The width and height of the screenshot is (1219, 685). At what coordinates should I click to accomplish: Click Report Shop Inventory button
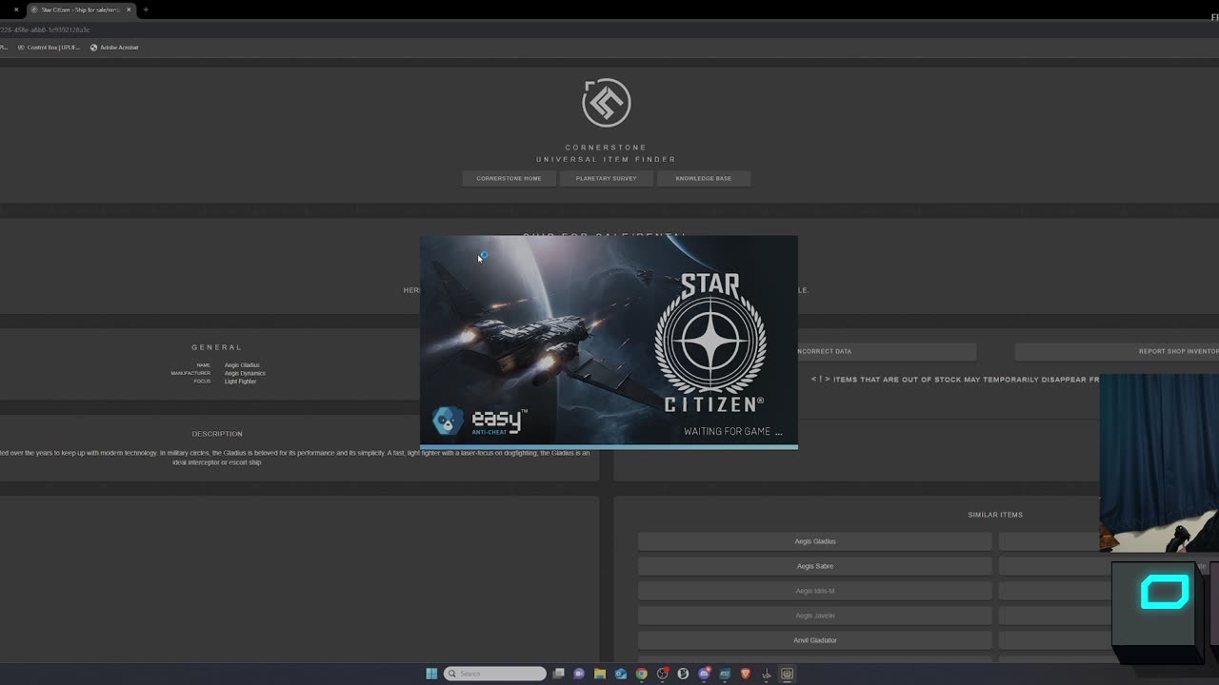pyautogui.click(x=1116, y=351)
